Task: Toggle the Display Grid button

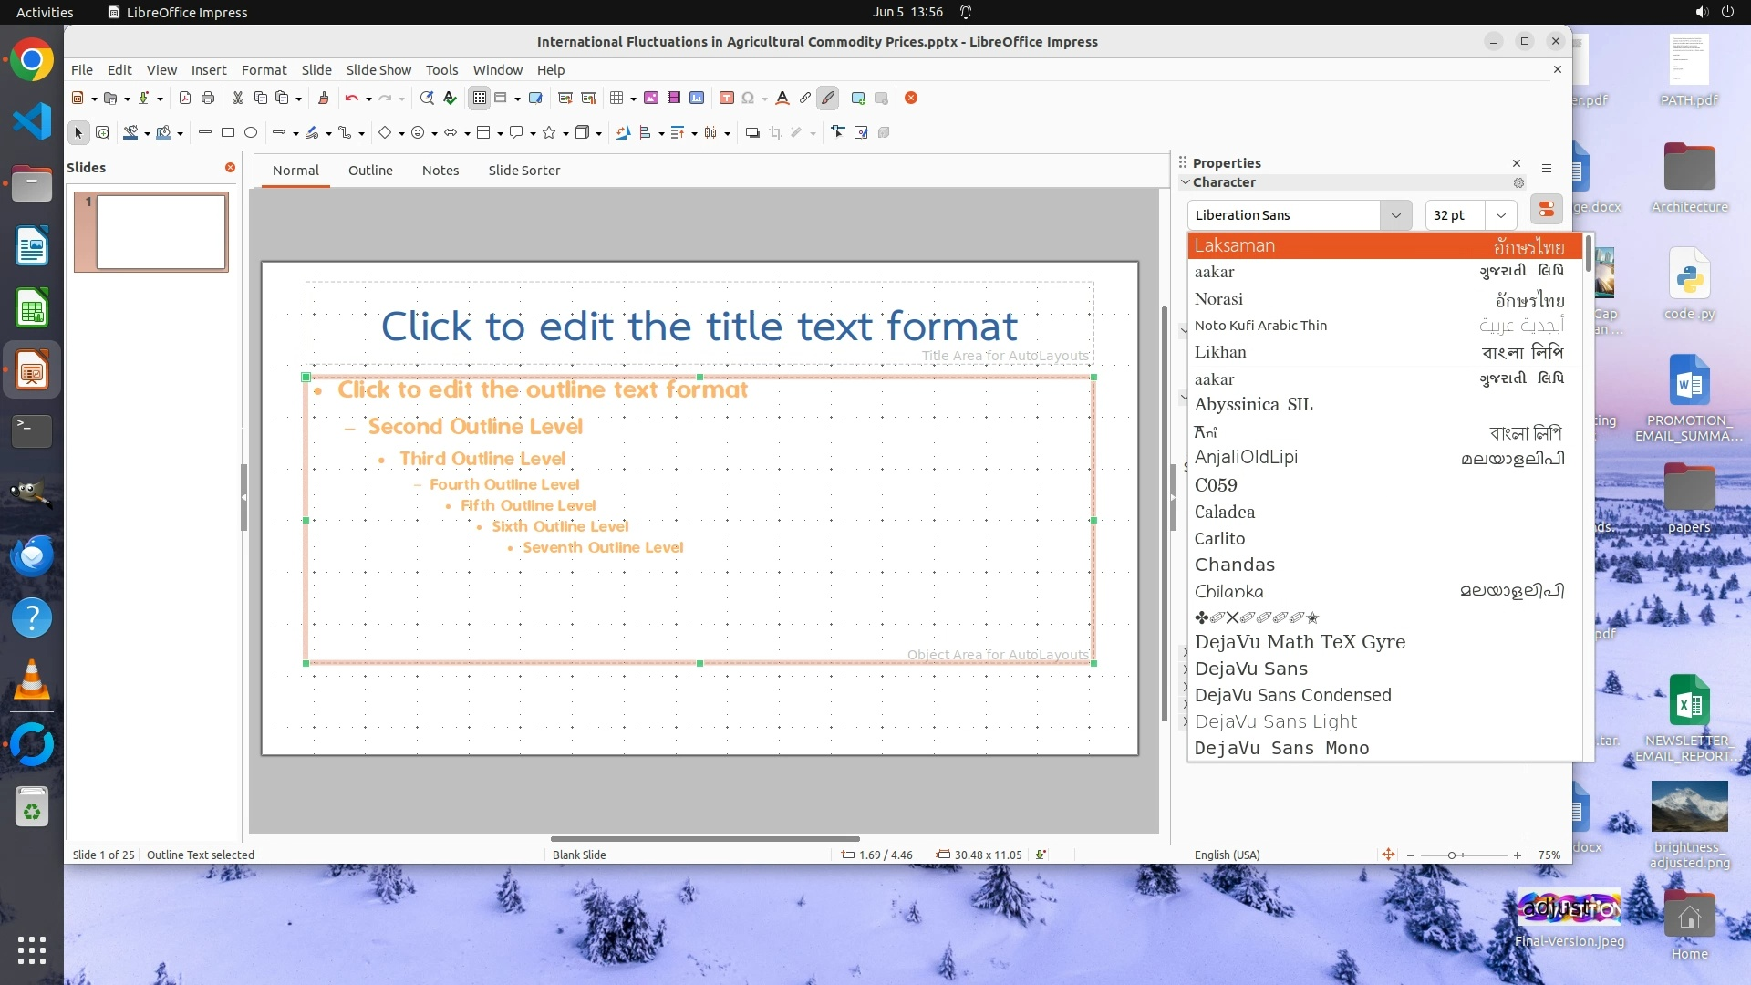Action: coord(480,98)
